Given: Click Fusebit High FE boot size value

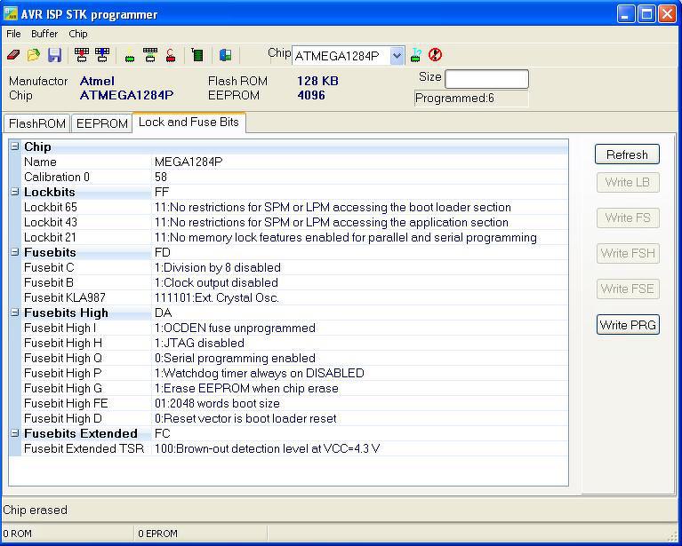Looking at the screenshot, I should click(x=217, y=404).
